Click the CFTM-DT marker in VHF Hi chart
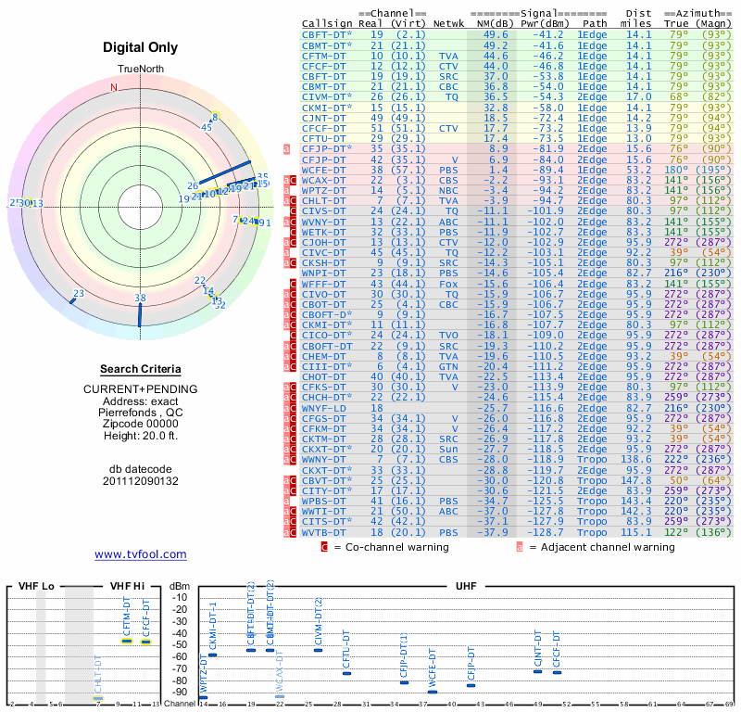The width and height of the screenshot is (741, 712). (x=127, y=641)
